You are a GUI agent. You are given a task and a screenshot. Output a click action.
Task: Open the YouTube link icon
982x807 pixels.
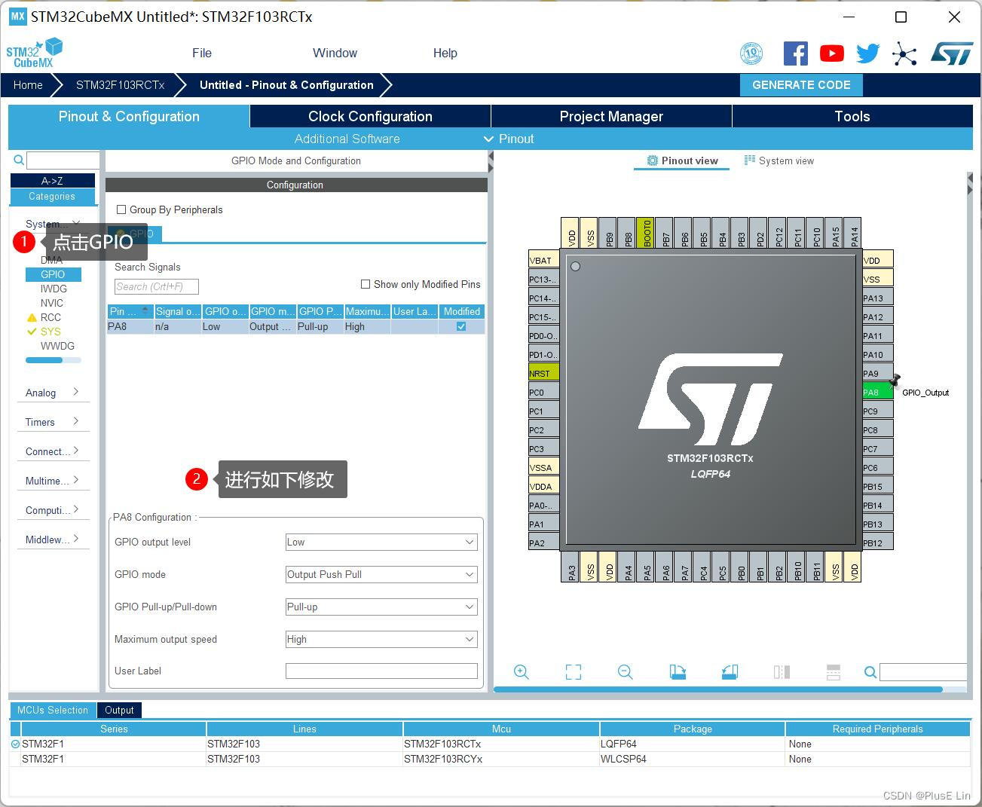click(x=832, y=53)
